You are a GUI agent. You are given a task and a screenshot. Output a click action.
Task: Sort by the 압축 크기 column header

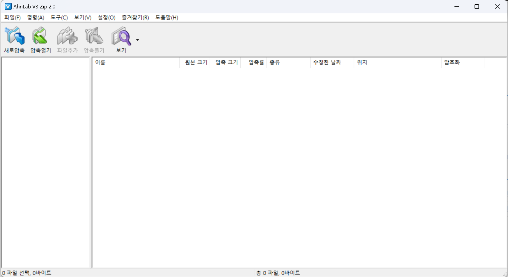(225, 62)
